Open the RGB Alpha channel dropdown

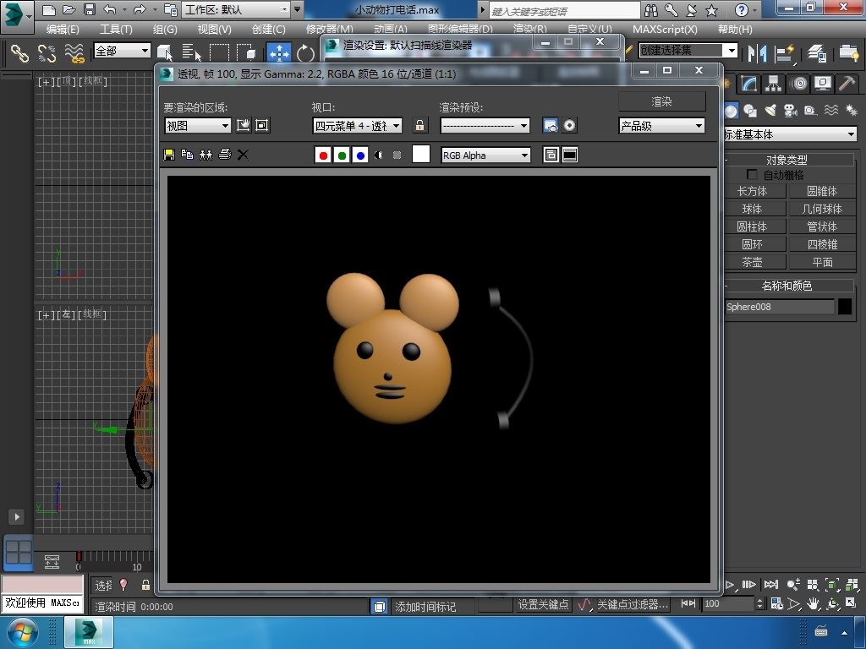tap(485, 155)
